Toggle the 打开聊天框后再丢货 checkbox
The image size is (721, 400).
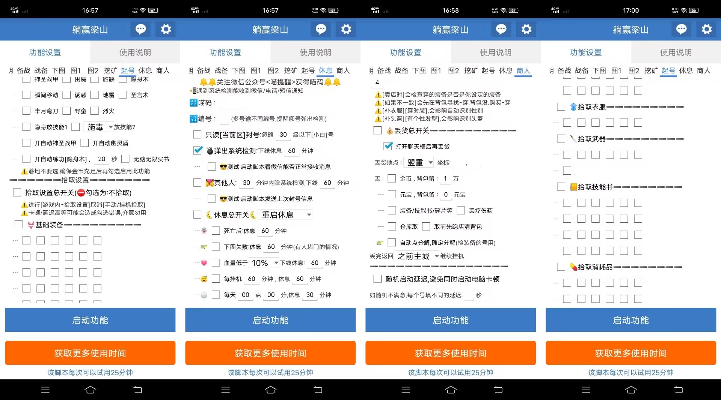[388, 146]
